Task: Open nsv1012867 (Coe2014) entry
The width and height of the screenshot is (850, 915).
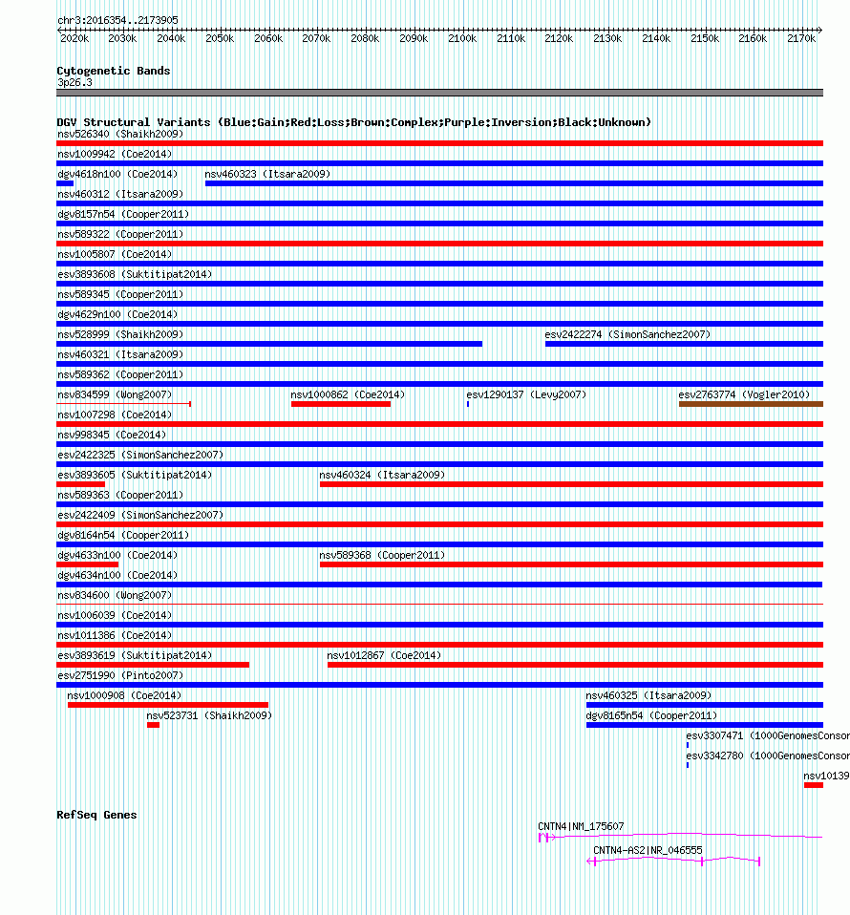Action: (x=384, y=655)
